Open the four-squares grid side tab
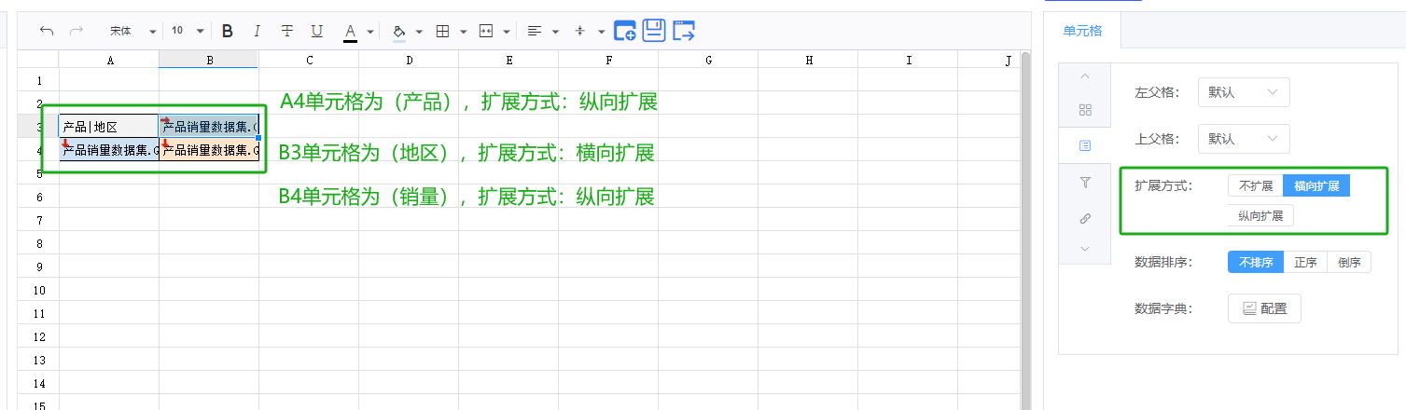Image resolution: width=1406 pixels, height=410 pixels. tap(1084, 109)
